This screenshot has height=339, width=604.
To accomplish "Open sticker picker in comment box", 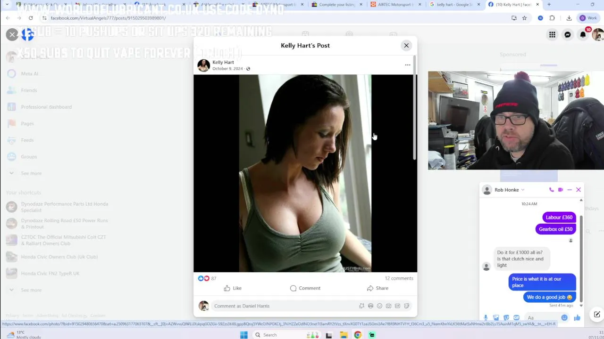I will coord(406,306).
